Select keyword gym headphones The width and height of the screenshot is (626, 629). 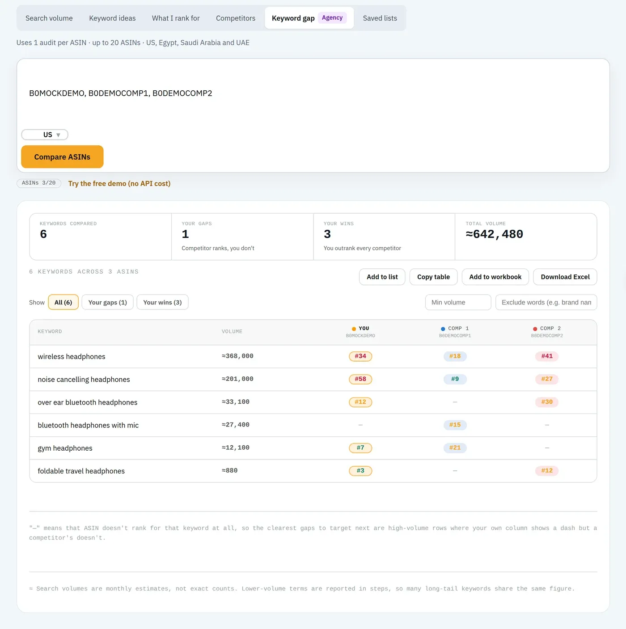coord(65,448)
